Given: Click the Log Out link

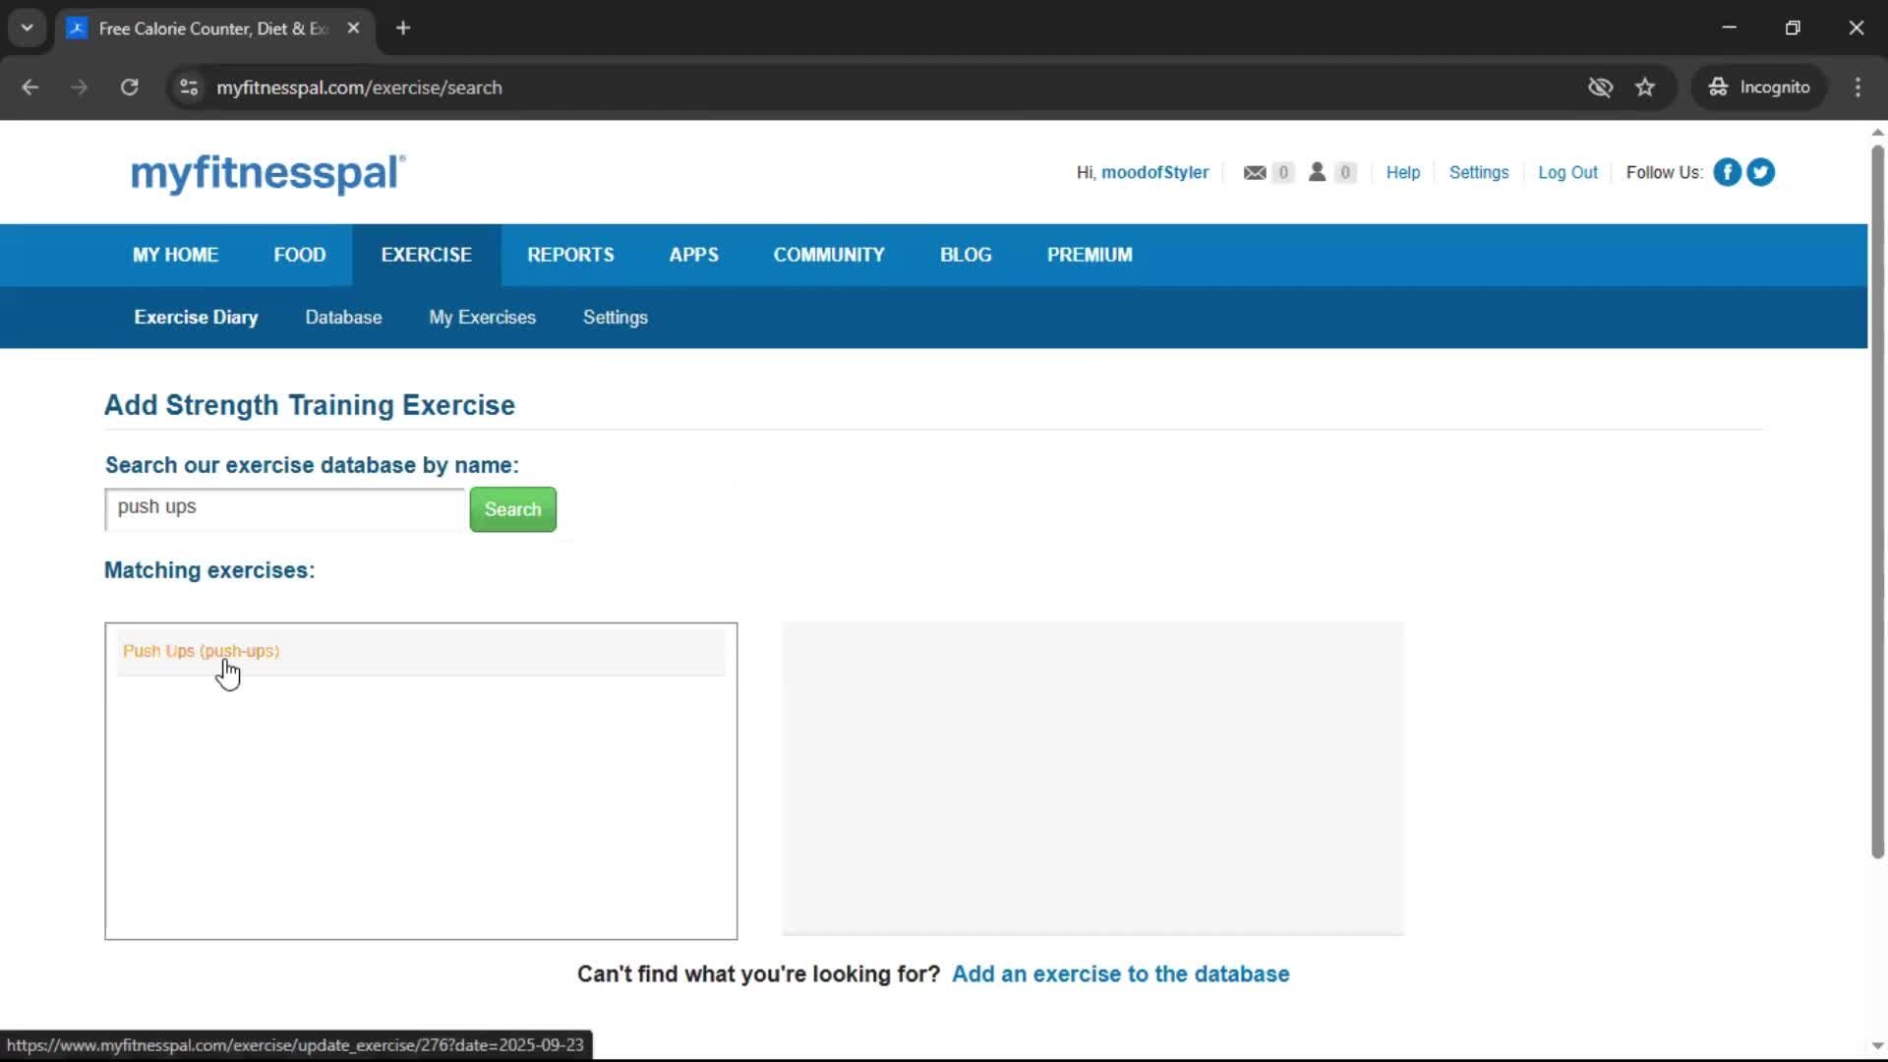Looking at the screenshot, I should [x=1567, y=172].
